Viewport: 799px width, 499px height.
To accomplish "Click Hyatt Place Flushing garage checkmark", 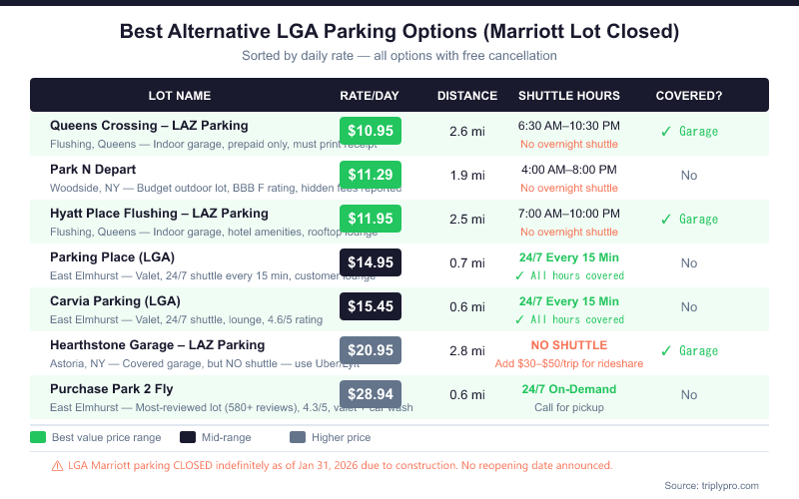I will (x=666, y=219).
